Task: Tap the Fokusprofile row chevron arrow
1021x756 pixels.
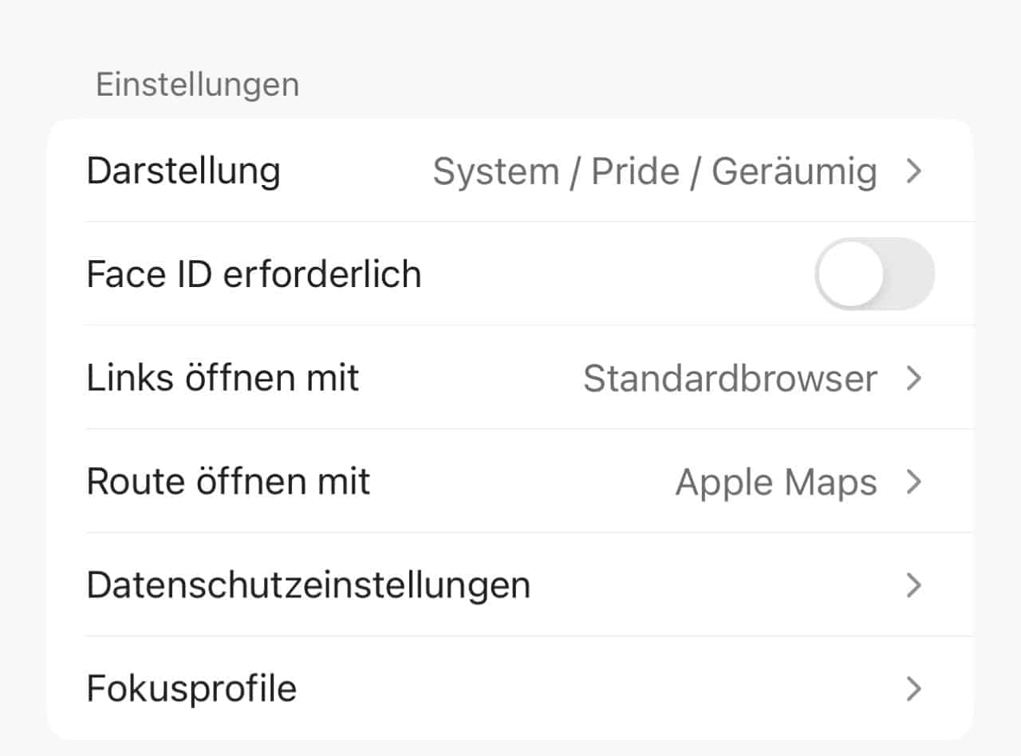Action: click(x=914, y=689)
